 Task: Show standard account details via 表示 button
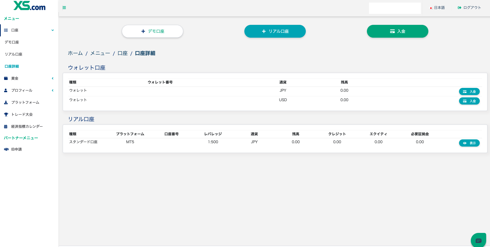click(x=469, y=143)
